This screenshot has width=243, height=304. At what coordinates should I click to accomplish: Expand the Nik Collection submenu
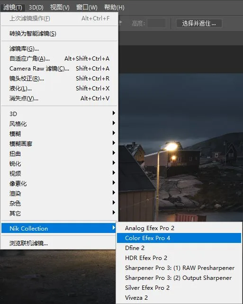click(x=59, y=228)
